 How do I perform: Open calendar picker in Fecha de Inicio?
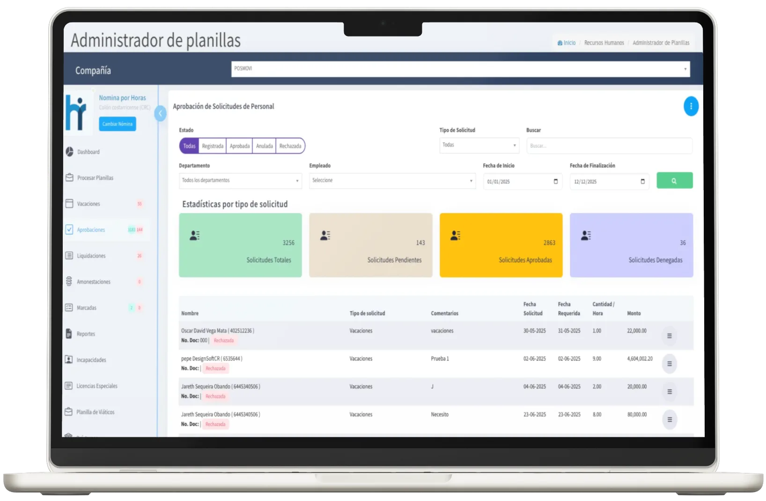tap(555, 181)
